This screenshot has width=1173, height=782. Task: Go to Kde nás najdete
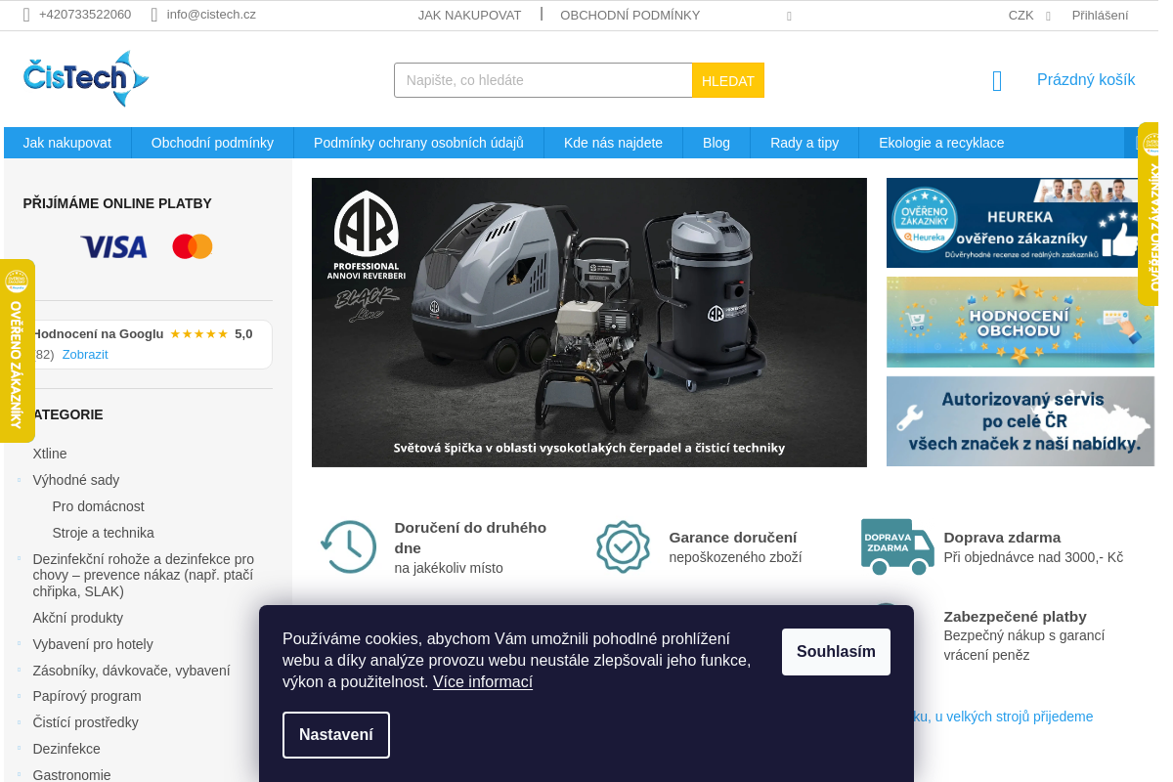[x=613, y=143]
